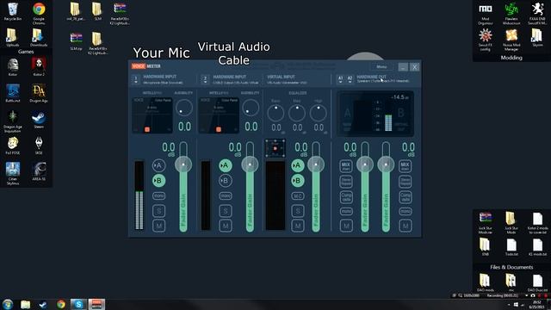Toggle Stereo Repeat on bus A
The height and width of the screenshot is (310, 551).
tap(346, 182)
